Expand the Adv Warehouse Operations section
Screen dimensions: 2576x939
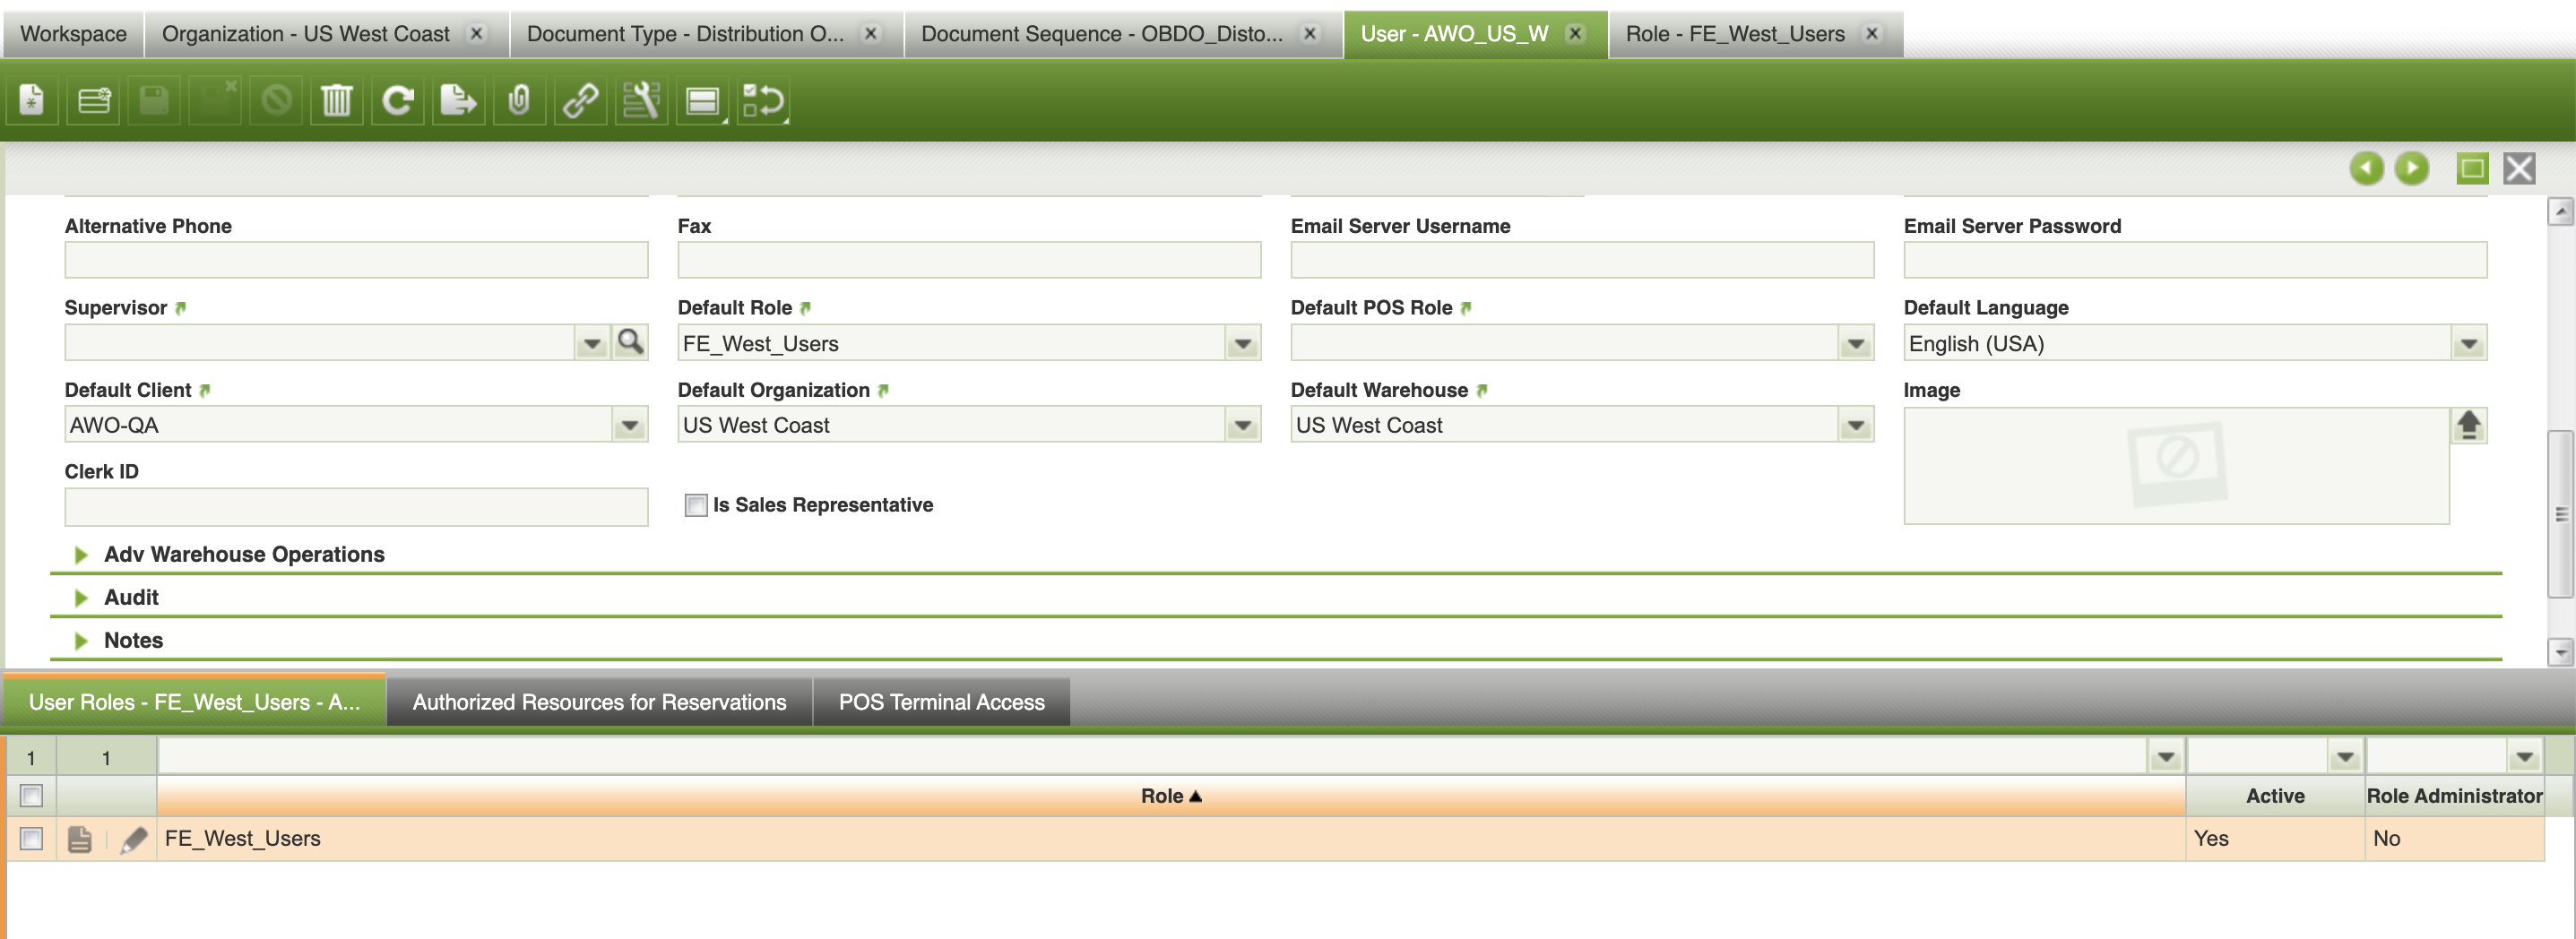tap(81, 555)
